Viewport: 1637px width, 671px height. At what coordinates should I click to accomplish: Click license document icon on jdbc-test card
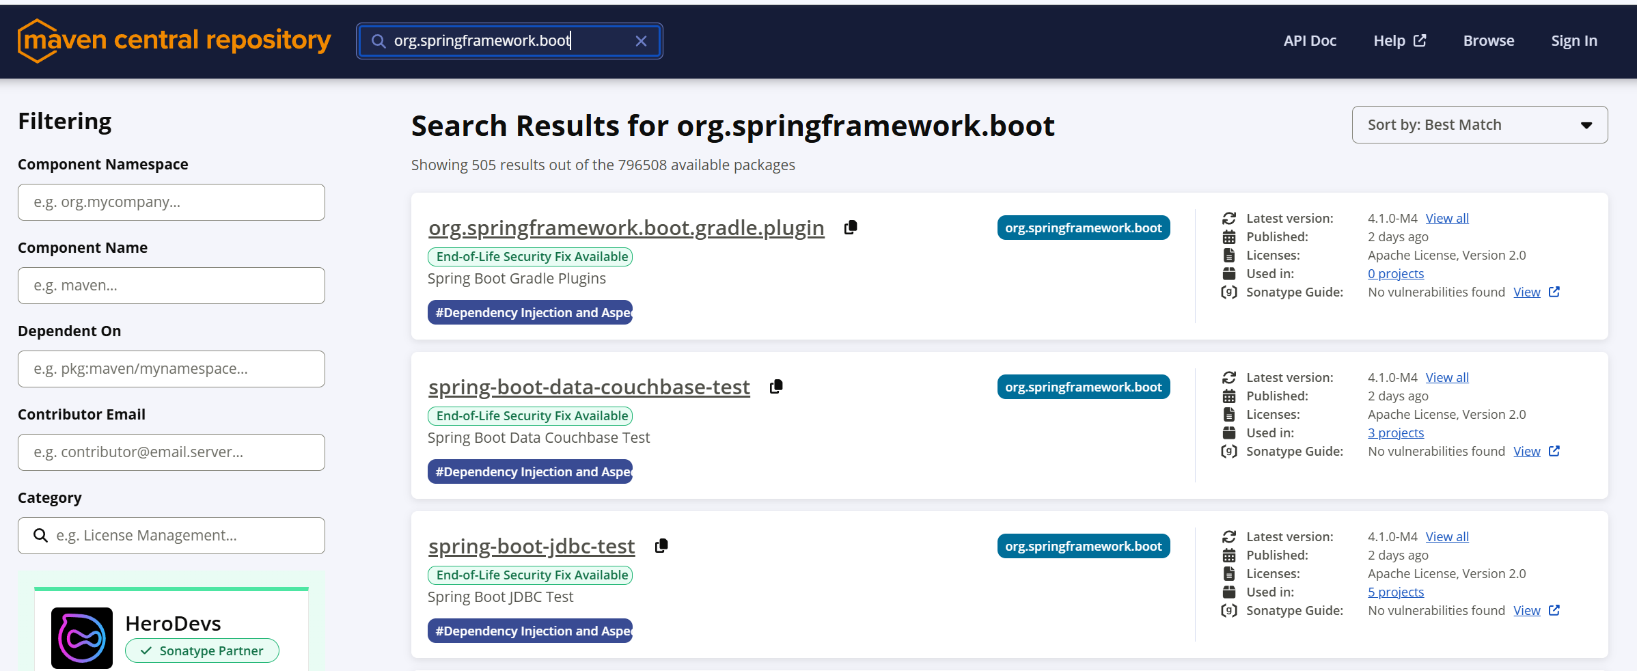click(x=1229, y=573)
